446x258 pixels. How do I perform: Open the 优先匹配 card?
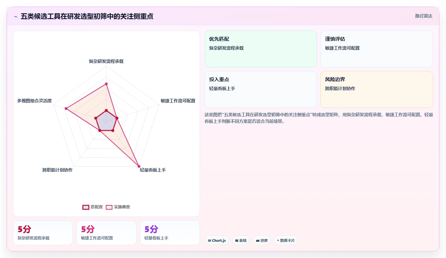261,49
